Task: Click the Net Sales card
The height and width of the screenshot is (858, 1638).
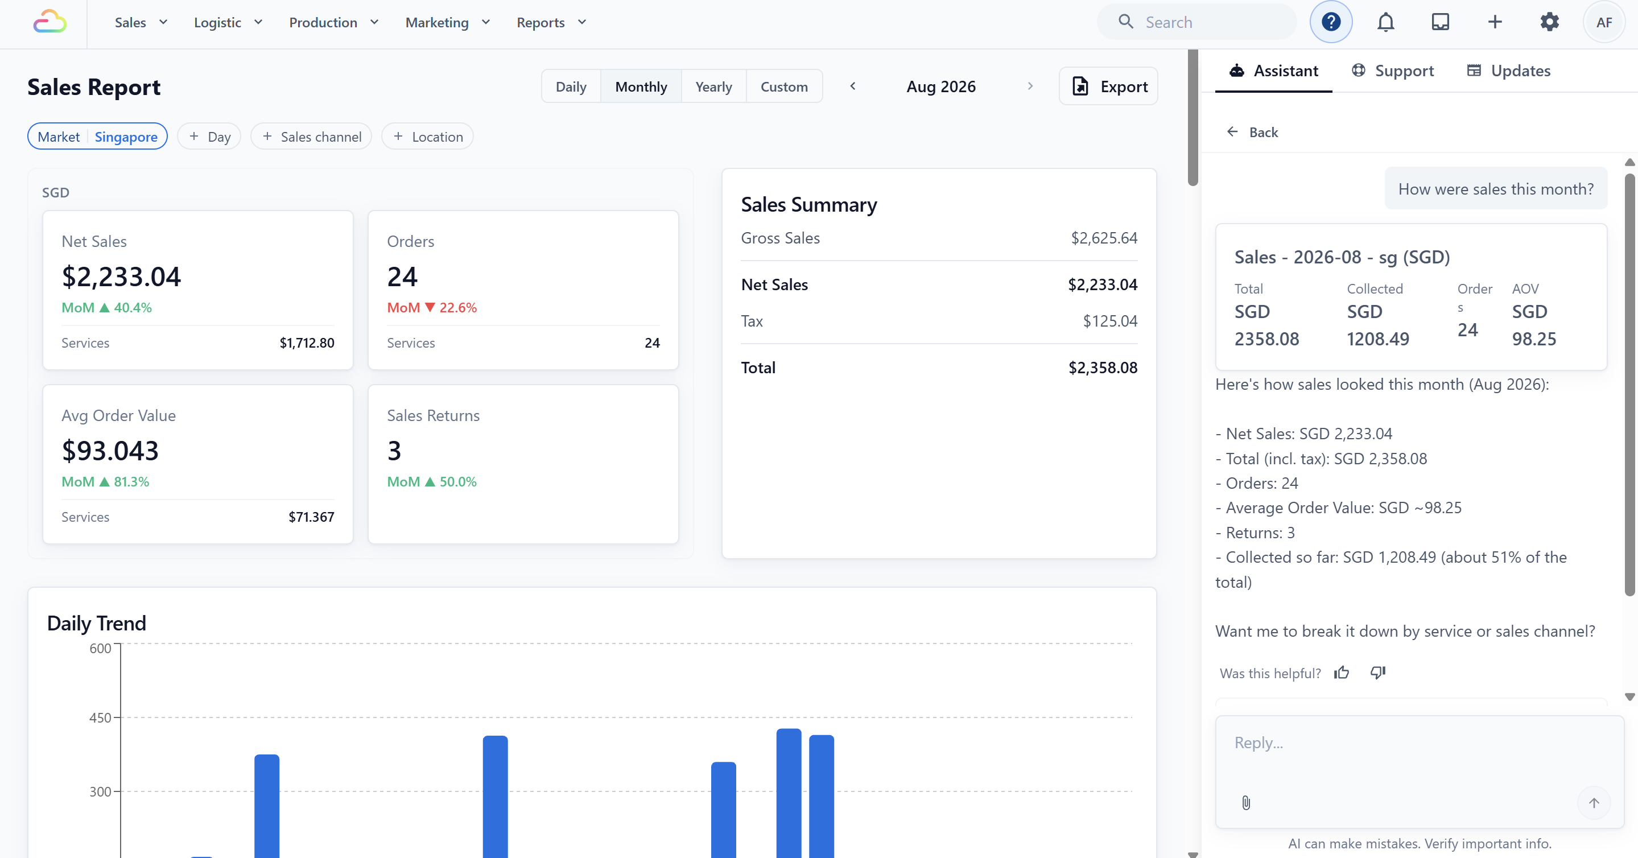Action: 198,290
